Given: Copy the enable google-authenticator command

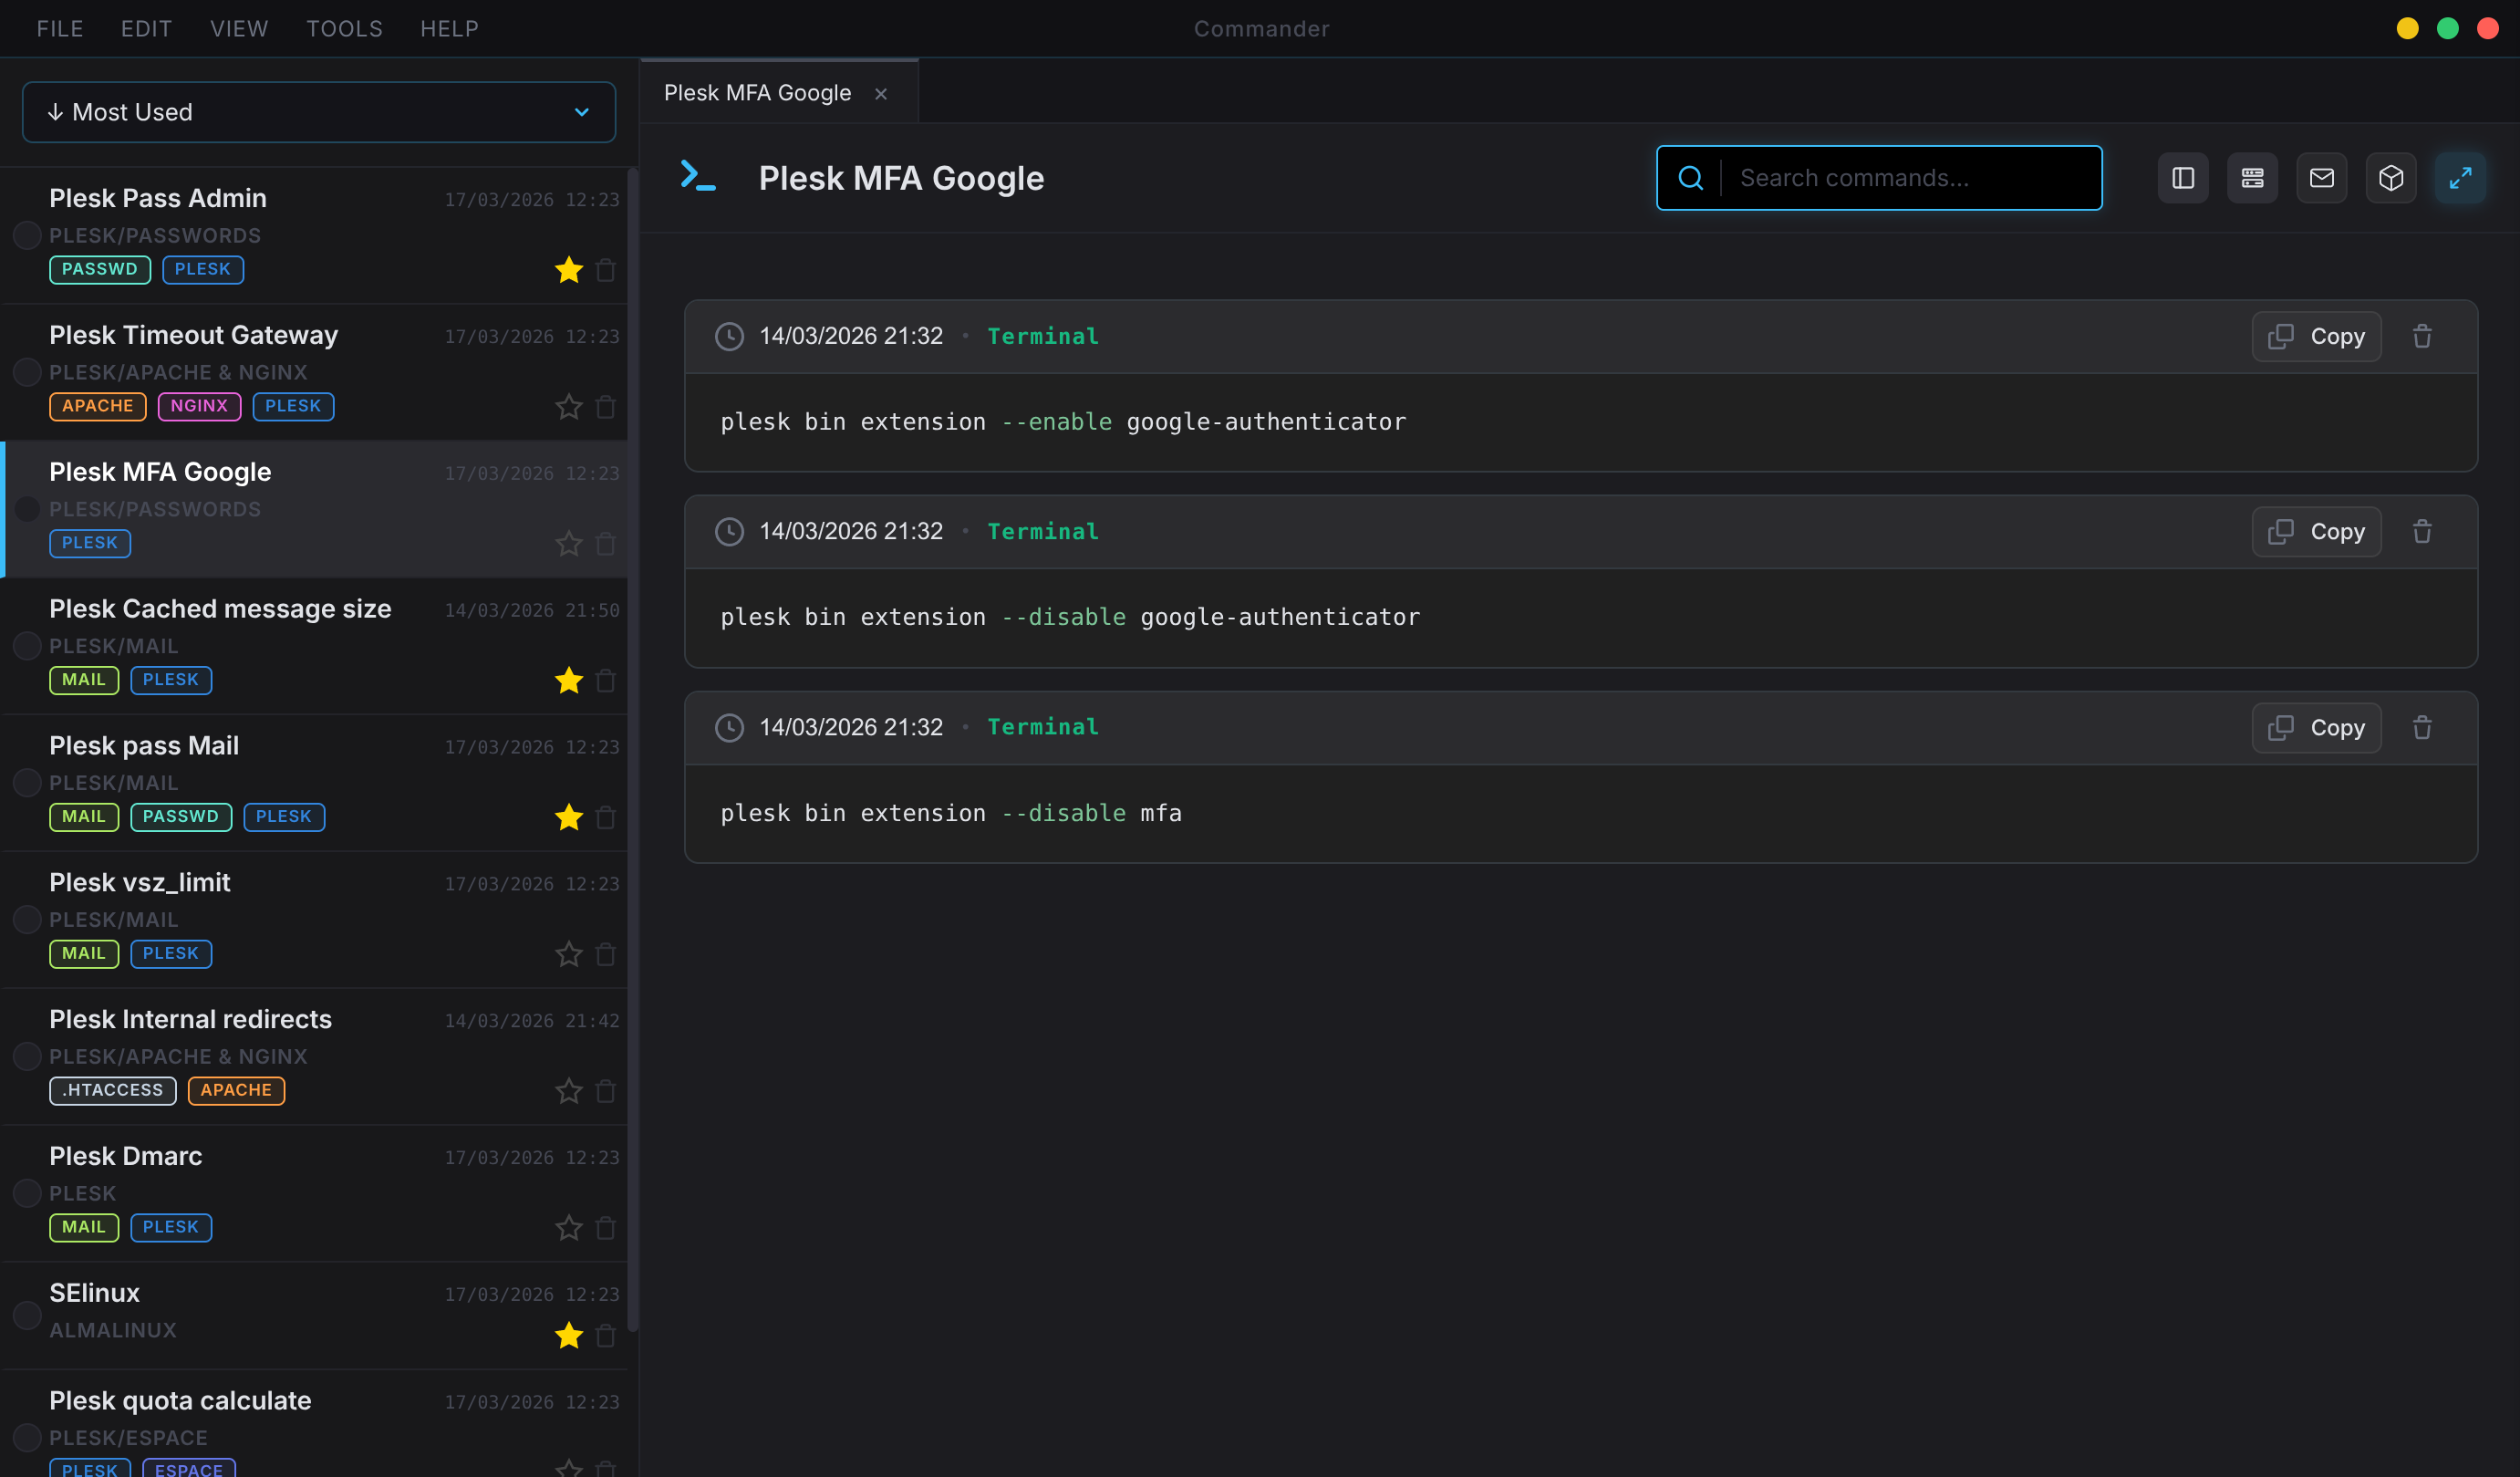Looking at the screenshot, I should [2316, 336].
